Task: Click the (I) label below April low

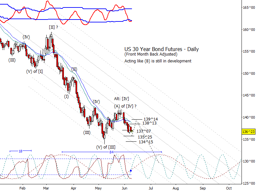Action: (x=66, y=97)
